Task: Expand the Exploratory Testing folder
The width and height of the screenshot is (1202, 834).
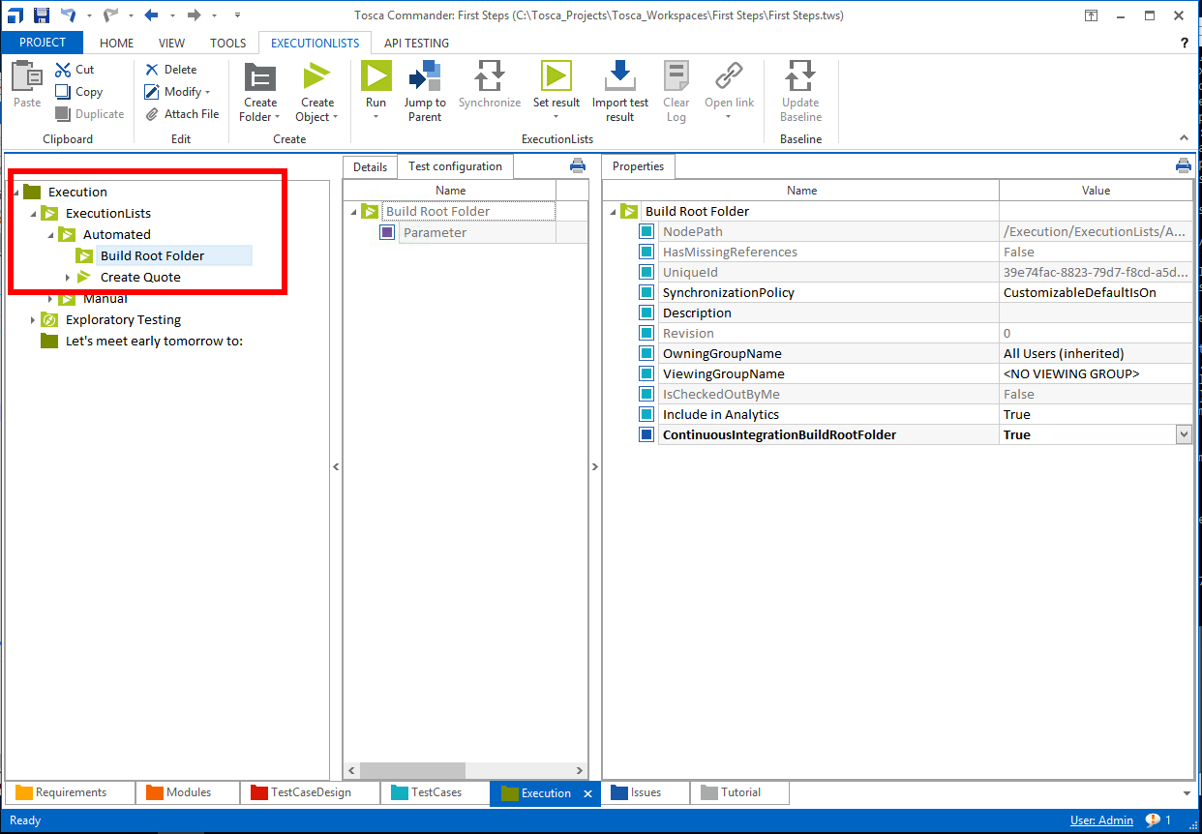Action: [33, 320]
